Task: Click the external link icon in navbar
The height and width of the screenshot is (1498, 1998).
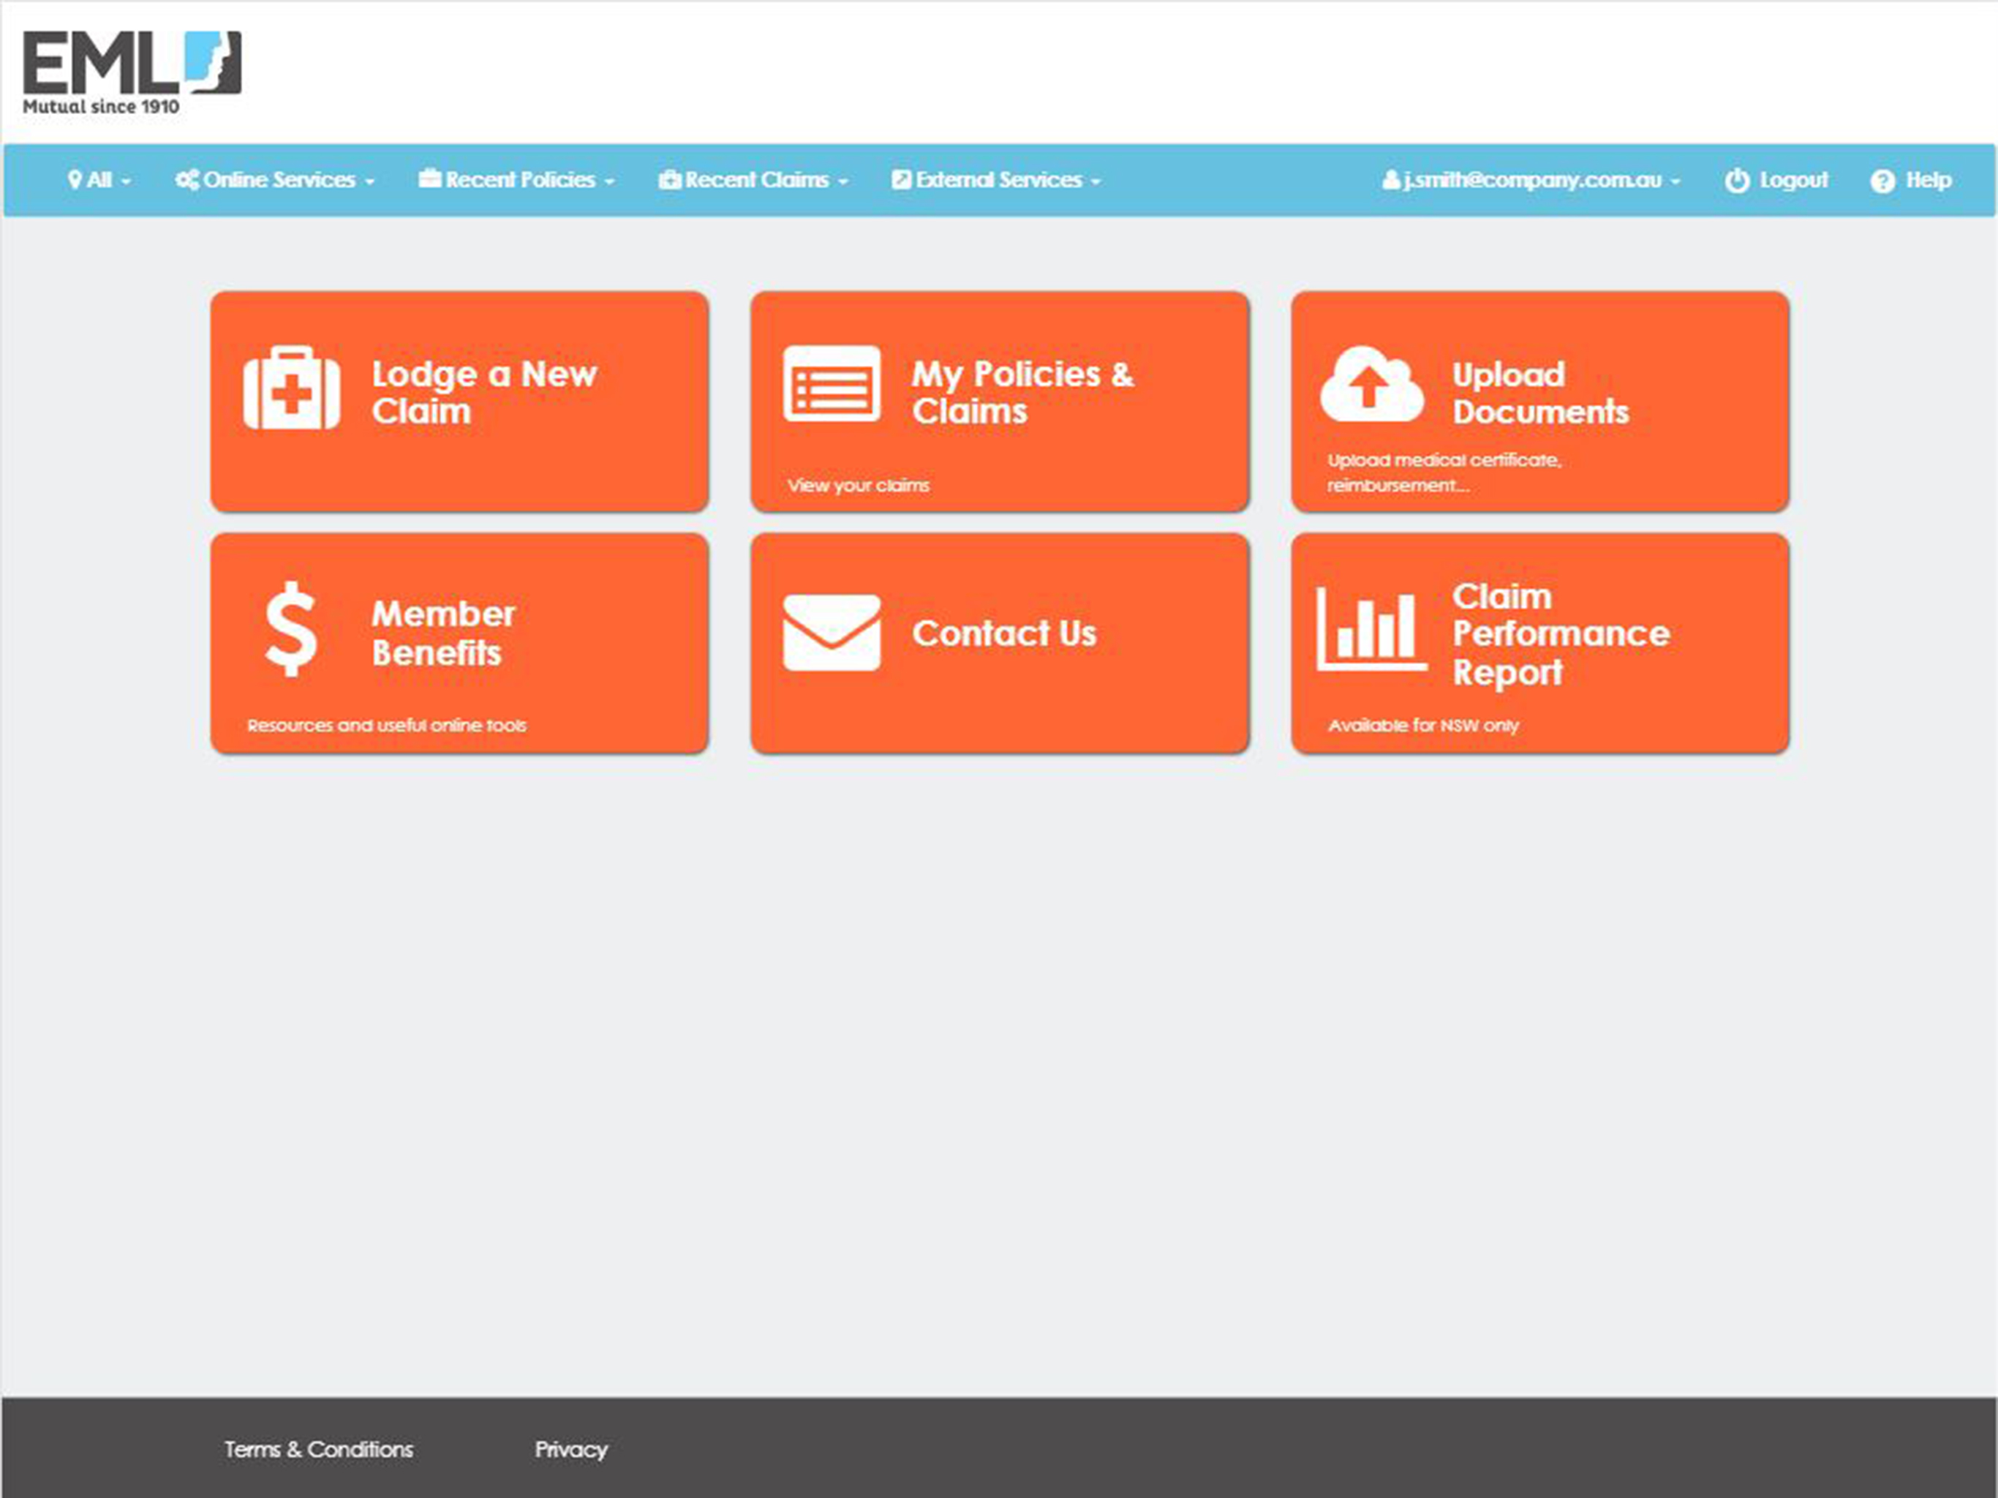Action: coord(902,180)
